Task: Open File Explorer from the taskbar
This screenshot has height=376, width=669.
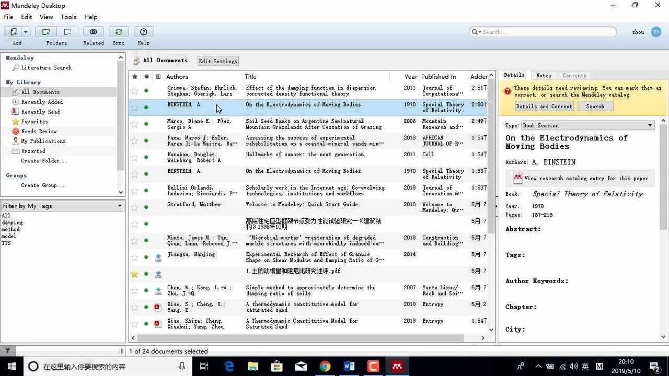Action: click(253, 366)
